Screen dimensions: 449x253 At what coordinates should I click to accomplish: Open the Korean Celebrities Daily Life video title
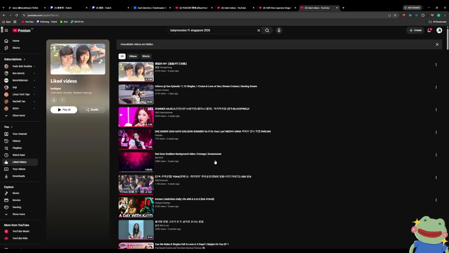tap(185, 199)
